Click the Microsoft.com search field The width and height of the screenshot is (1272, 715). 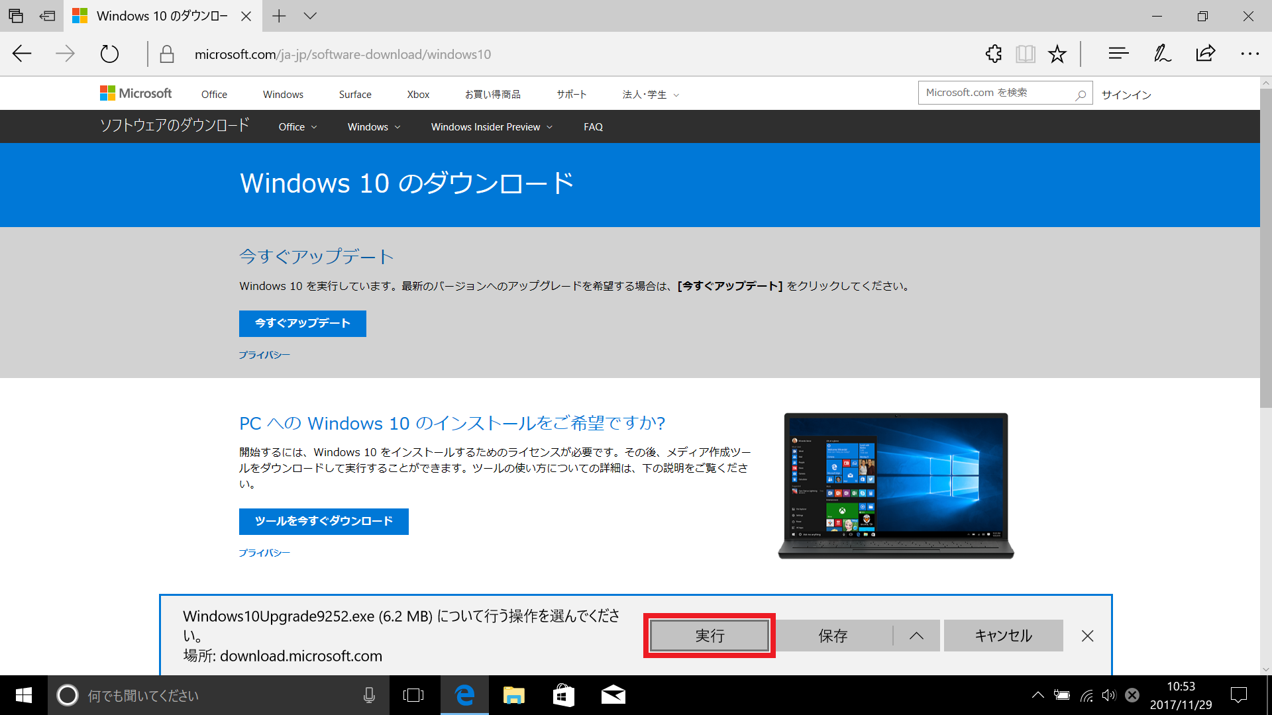tap(994, 93)
